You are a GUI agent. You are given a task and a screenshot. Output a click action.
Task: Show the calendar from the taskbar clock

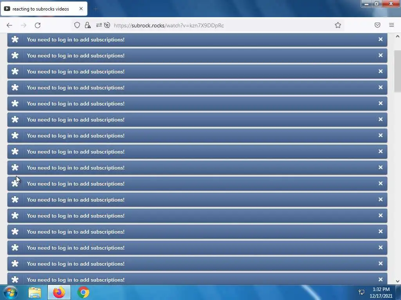pyautogui.click(x=381, y=293)
